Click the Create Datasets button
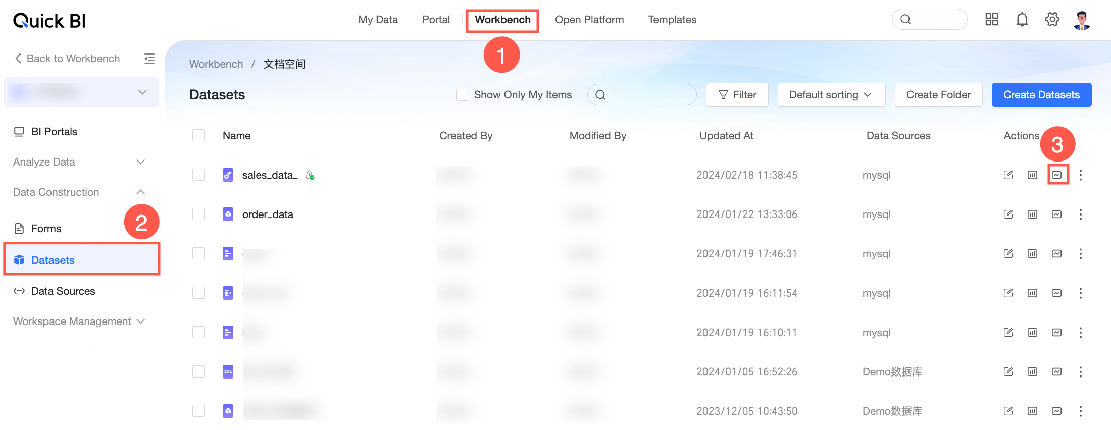 coord(1042,95)
